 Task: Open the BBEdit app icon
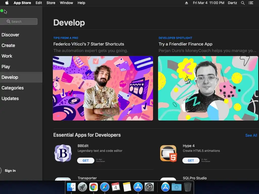coord(63,153)
